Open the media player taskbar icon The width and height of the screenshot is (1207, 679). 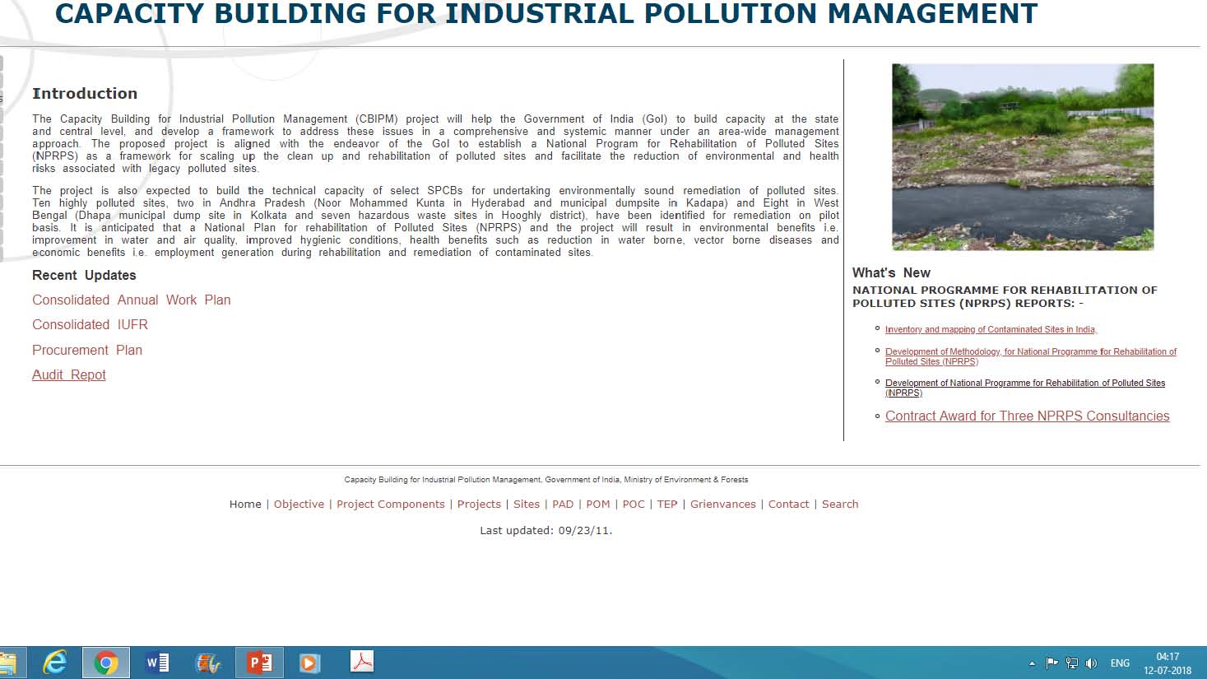309,663
